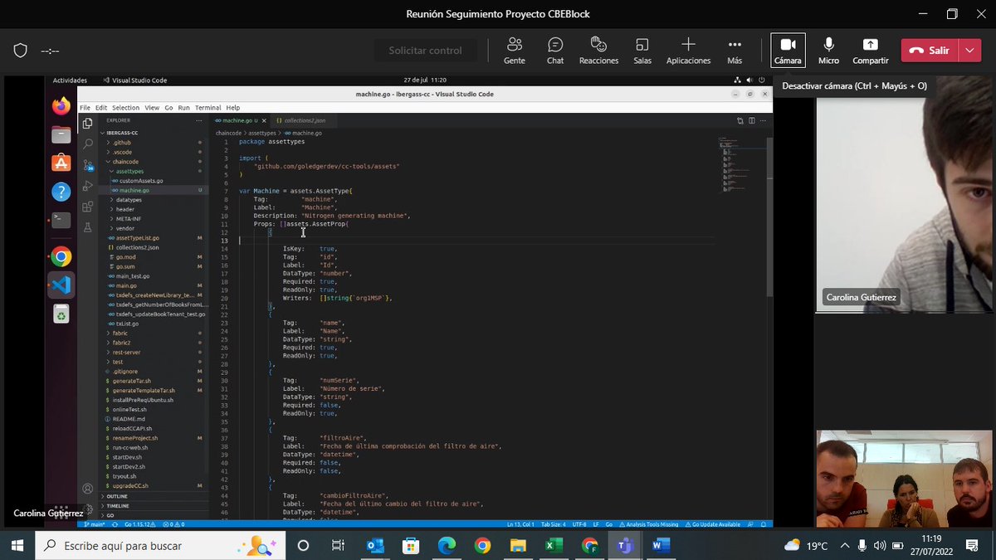Click the Compartir share button
The height and width of the screenshot is (560, 996).
pyautogui.click(x=870, y=50)
